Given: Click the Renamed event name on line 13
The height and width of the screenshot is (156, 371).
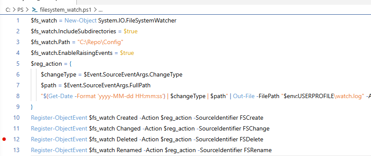Looking at the screenshot, I should (129, 150).
